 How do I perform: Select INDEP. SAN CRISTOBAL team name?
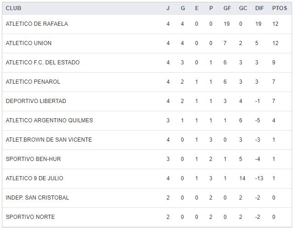[x=37, y=198]
